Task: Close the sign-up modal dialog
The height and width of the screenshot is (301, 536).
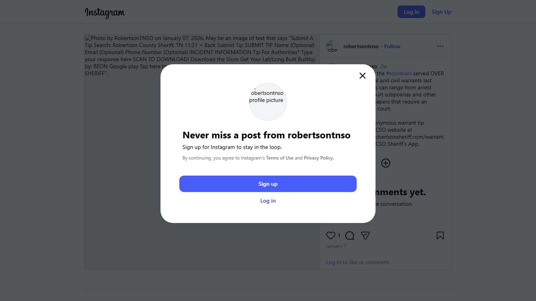Action: [363, 76]
